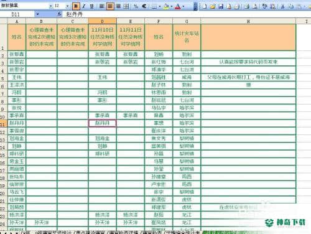The width and height of the screenshot is (311, 234).
Task: Click the first sheet navigation arrow
Action: (x=2, y=233)
